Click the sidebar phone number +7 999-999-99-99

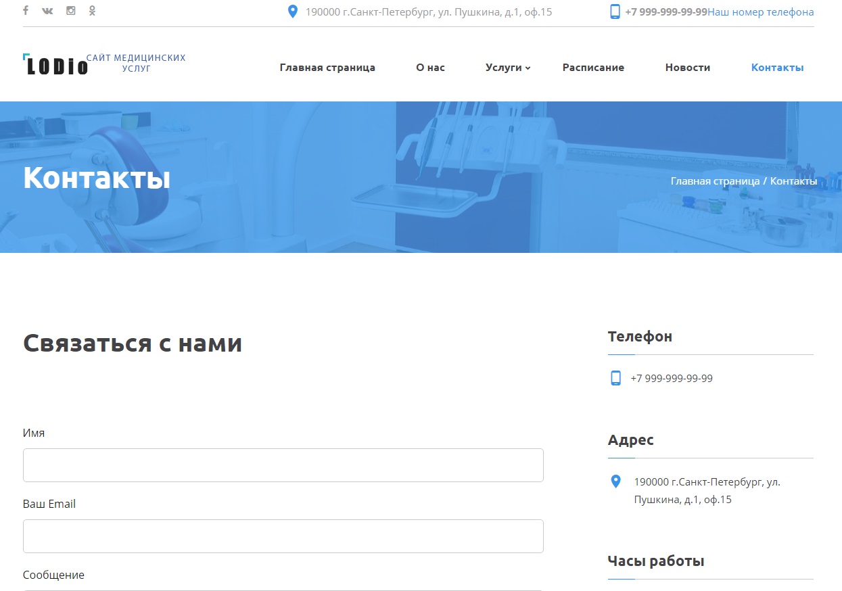[672, 379]
